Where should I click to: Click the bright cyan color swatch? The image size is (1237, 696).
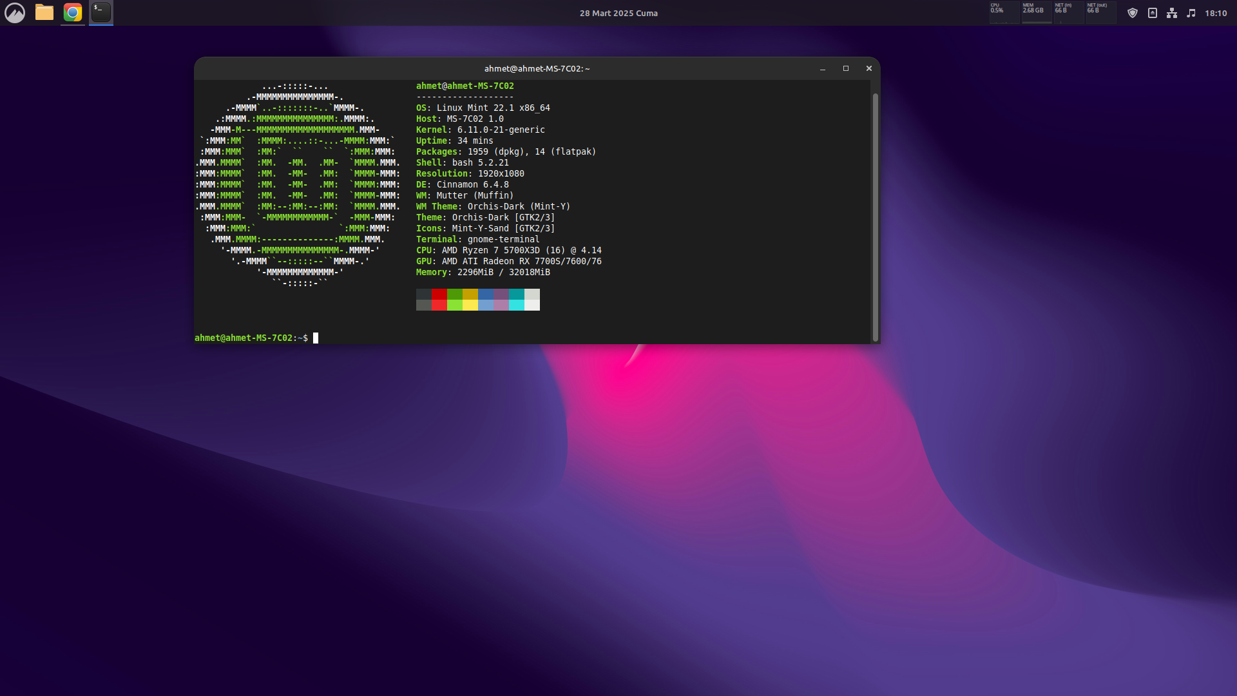(x=517, y=305)
